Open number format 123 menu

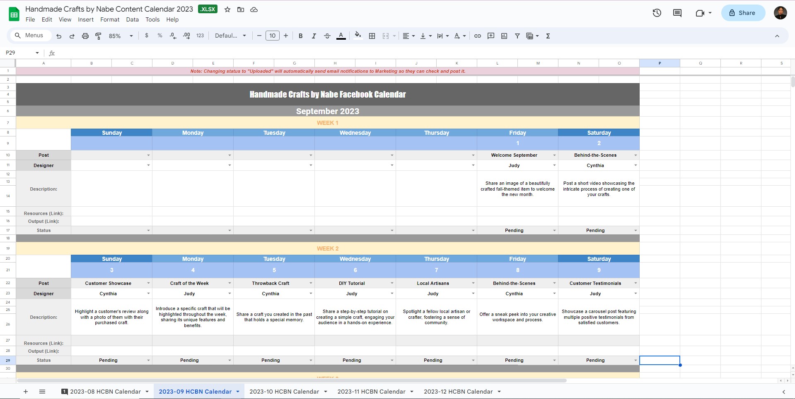tap(200, 36)
